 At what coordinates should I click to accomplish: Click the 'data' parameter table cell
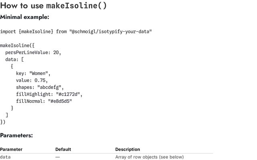(6, 157)
